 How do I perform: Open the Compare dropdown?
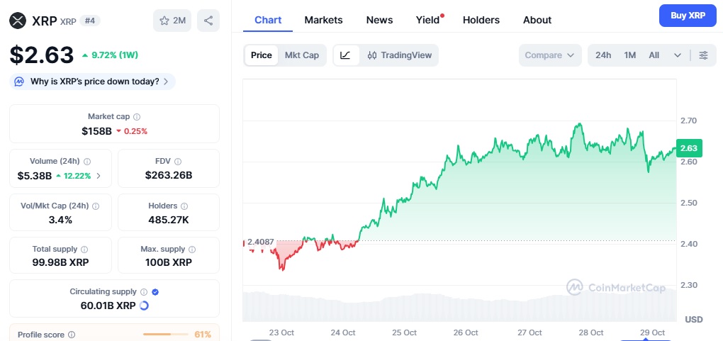(550, 55)
